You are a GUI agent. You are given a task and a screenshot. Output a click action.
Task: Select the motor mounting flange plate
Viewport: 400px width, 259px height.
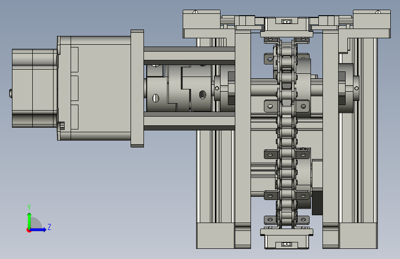point(137,88)
